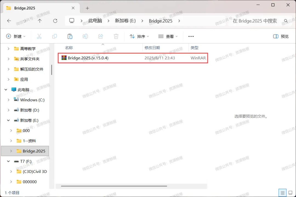Switch to large icons view in status bar
Viewport: 296px width, 197px height.
(291, 193)
